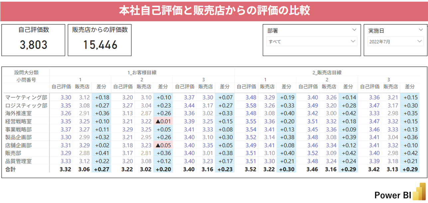
Task: Select the 2_販売店目線 column group header
Action: click(x=327, y=72)
